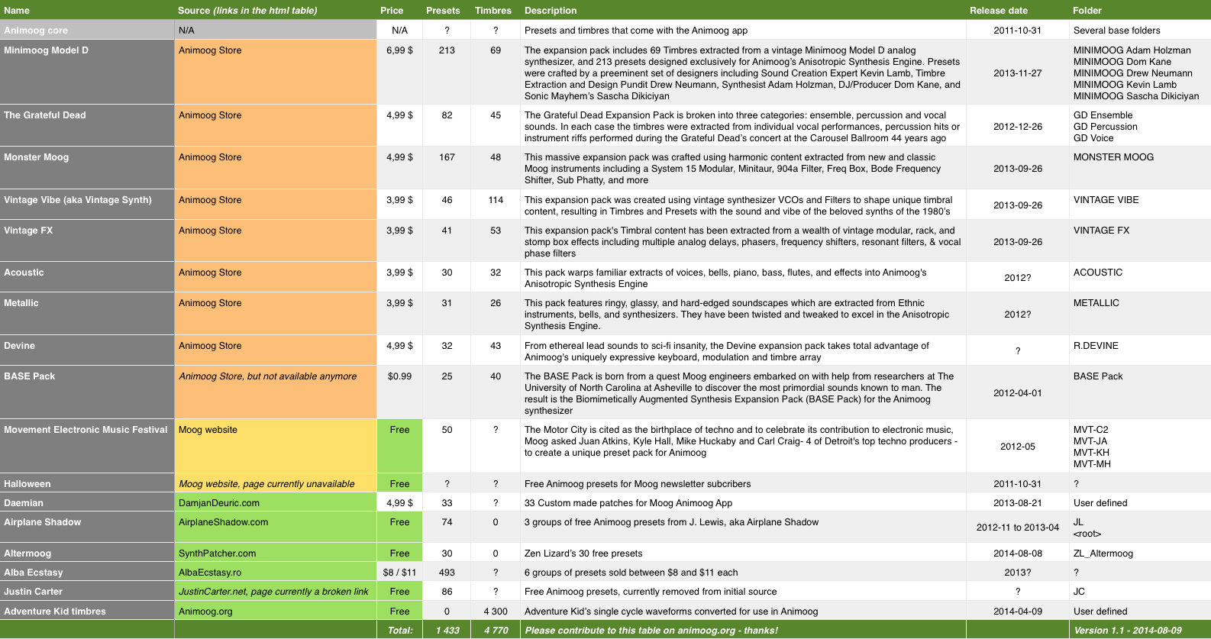This screenshot has width=1211, height=639.
Task: Select the Vintage Vibe (aka Vintage Synth) cell
Action: 87,205
